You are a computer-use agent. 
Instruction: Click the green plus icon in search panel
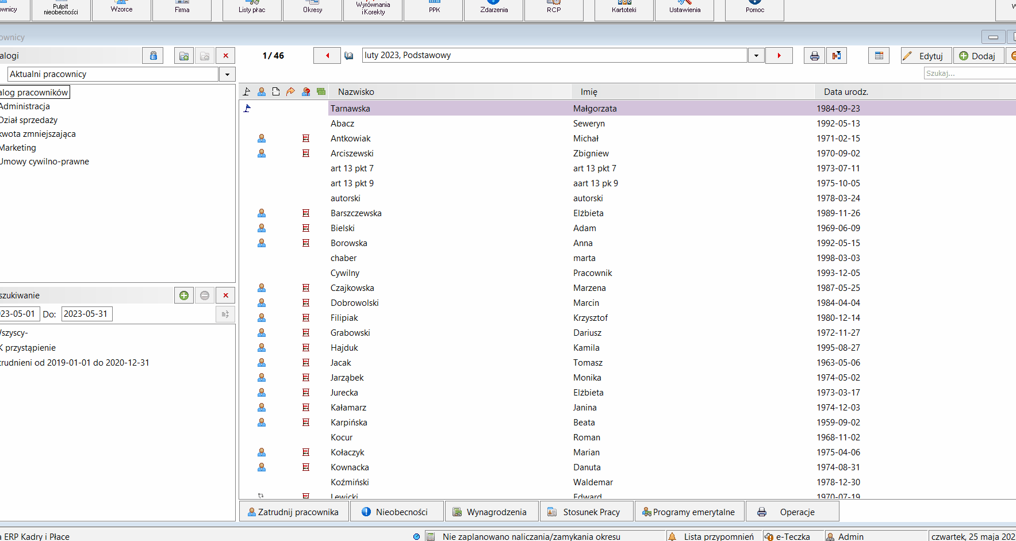tap(184, 296)
